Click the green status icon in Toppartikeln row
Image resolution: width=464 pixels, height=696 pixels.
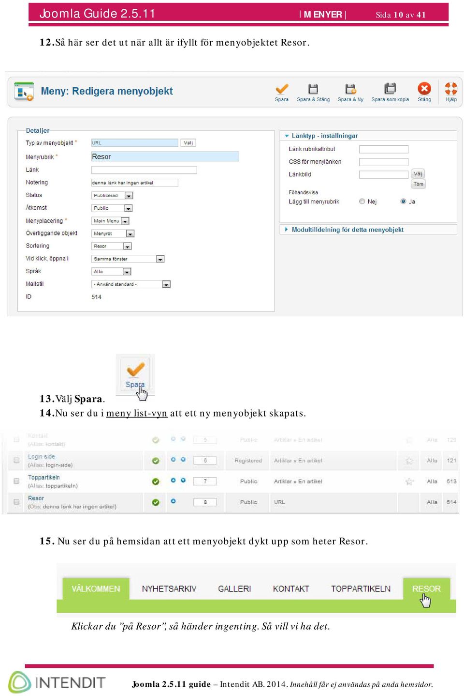[x=156, y=481]
